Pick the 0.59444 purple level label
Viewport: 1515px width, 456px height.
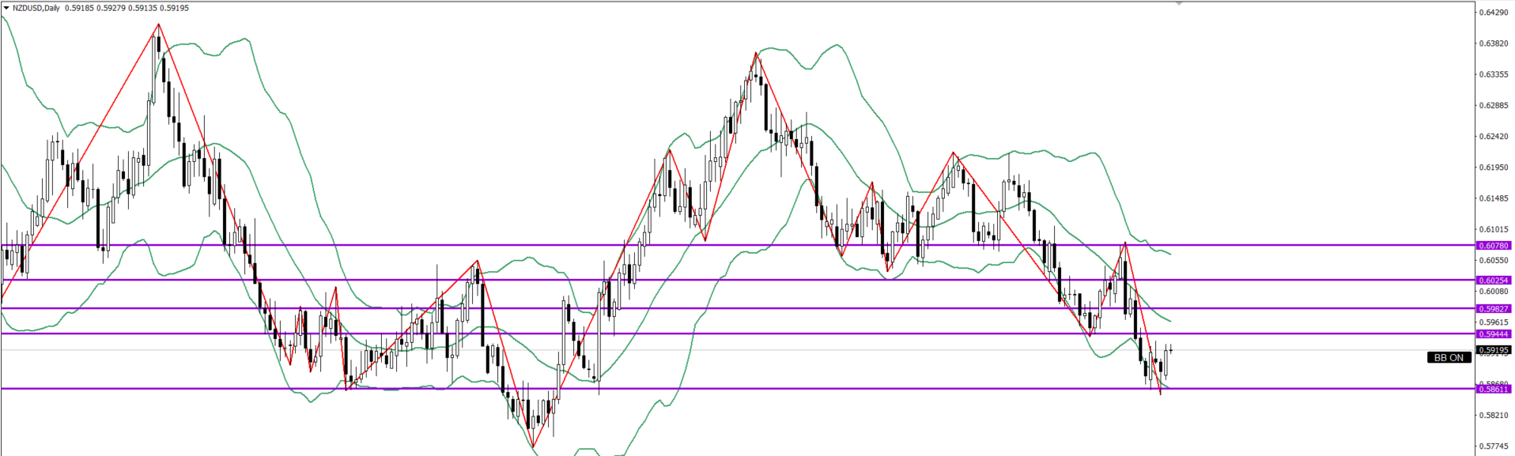coord(1494,334)
